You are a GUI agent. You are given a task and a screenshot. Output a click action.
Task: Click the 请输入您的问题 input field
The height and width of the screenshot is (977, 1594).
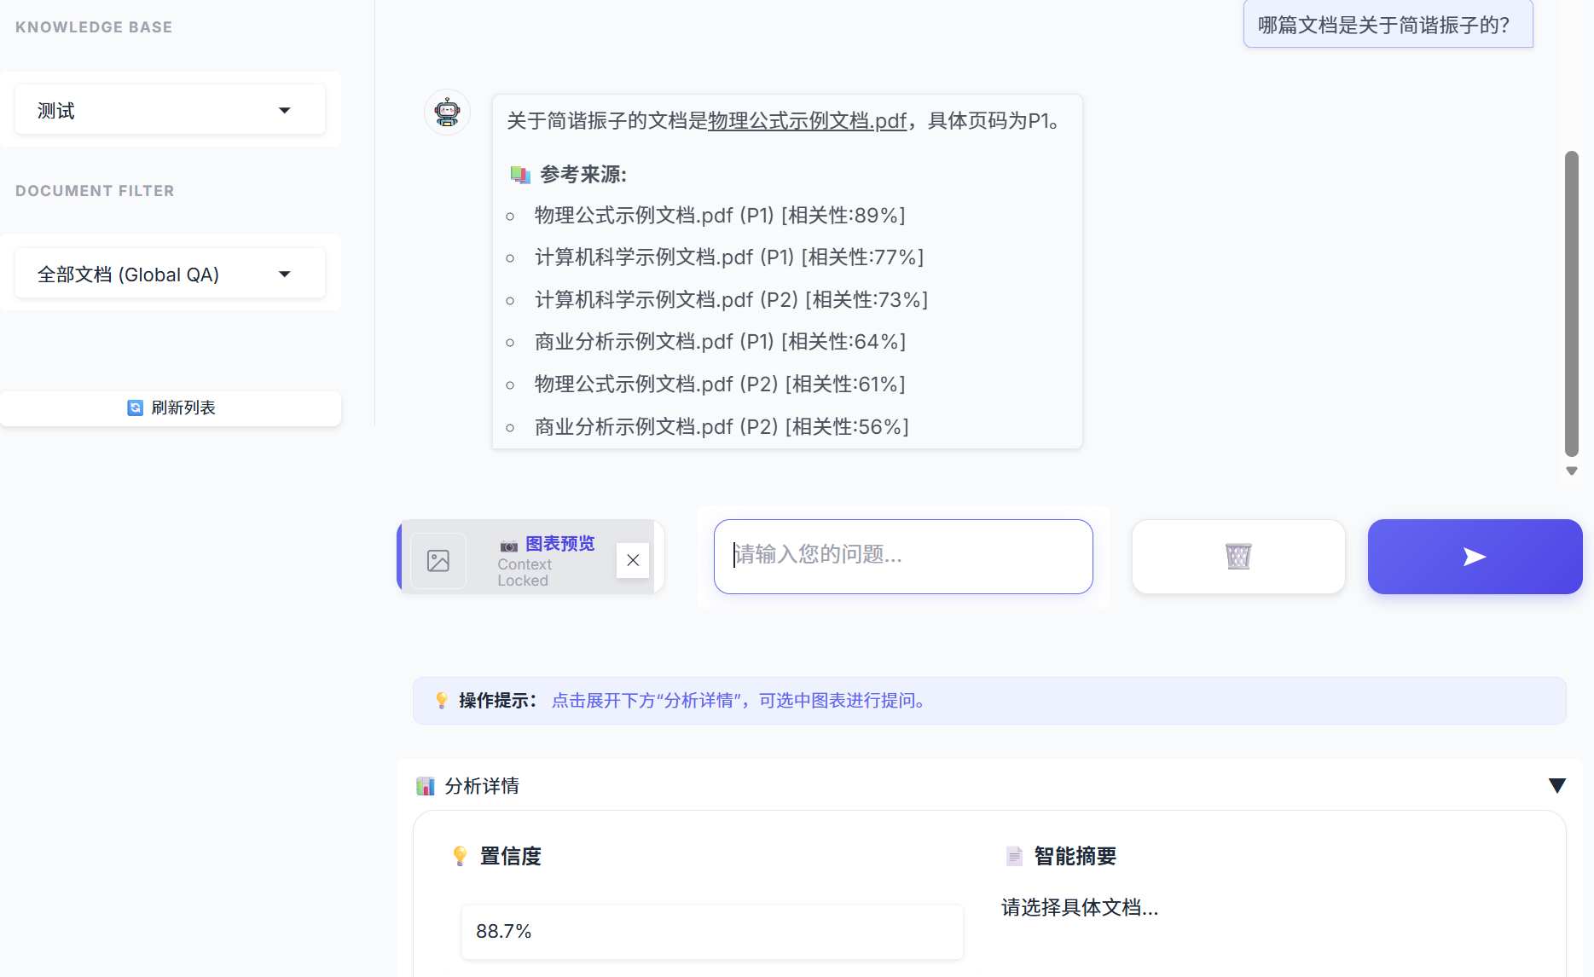[902, 556]
